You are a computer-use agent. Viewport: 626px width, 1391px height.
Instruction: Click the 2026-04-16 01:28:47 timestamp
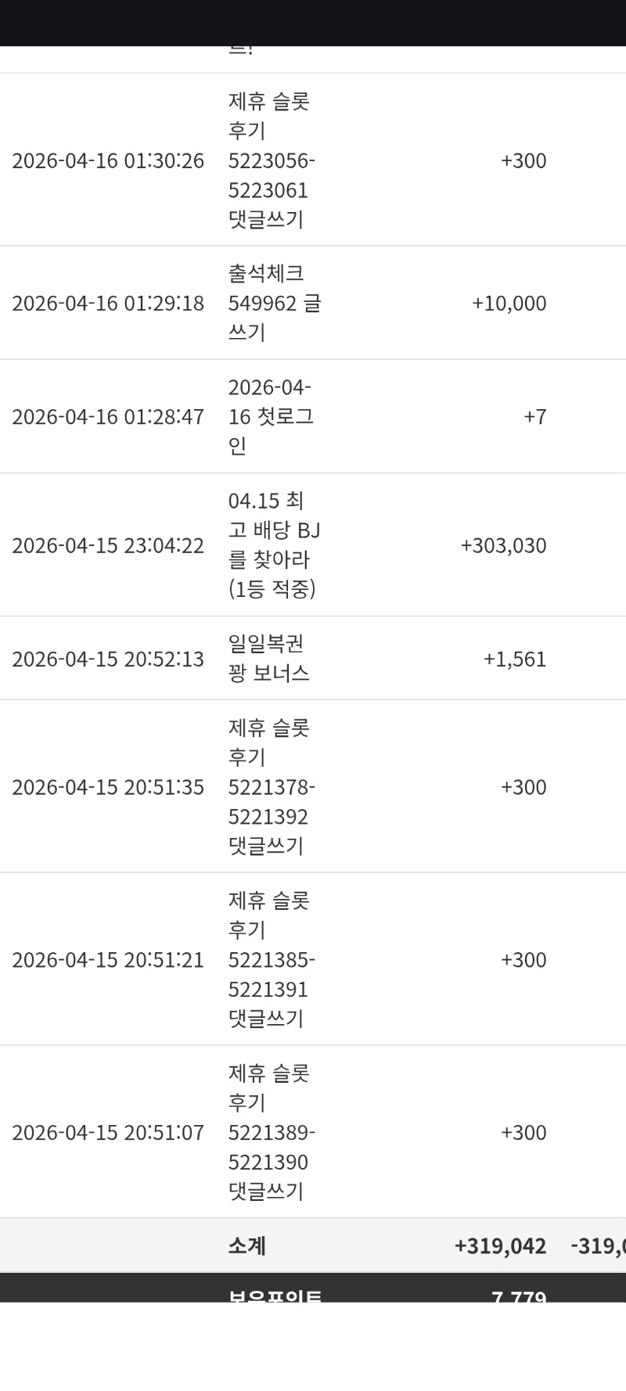click(x=108, y=416)
